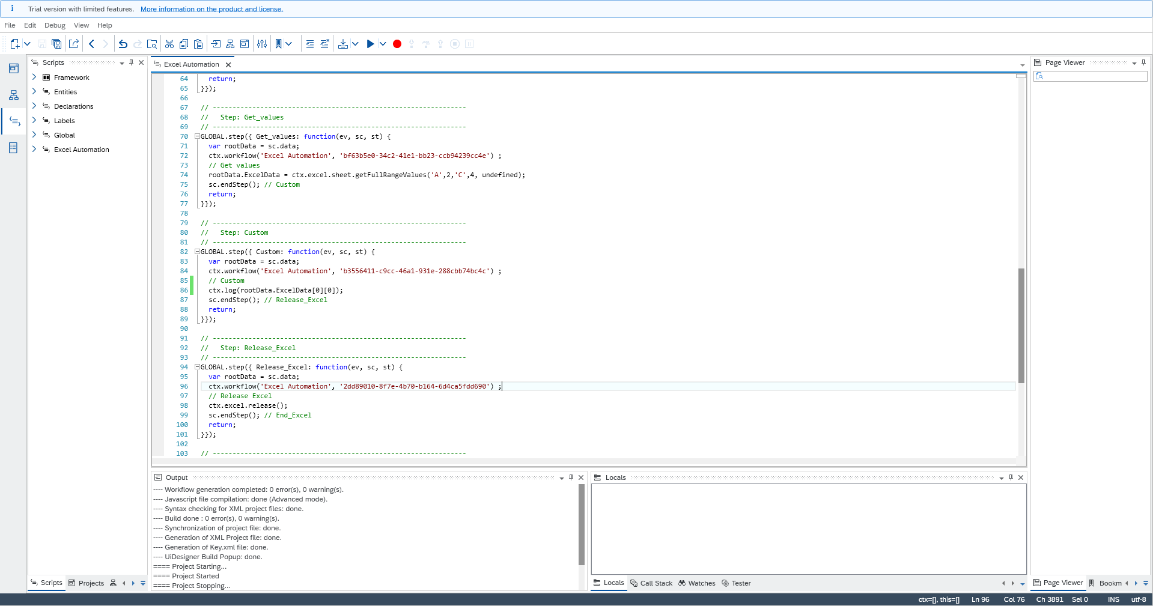The image size is (1153, 606).
Task: Switch to the Bookmarks tab beside Page Viewer
Action: click(x=1106, y=583)
